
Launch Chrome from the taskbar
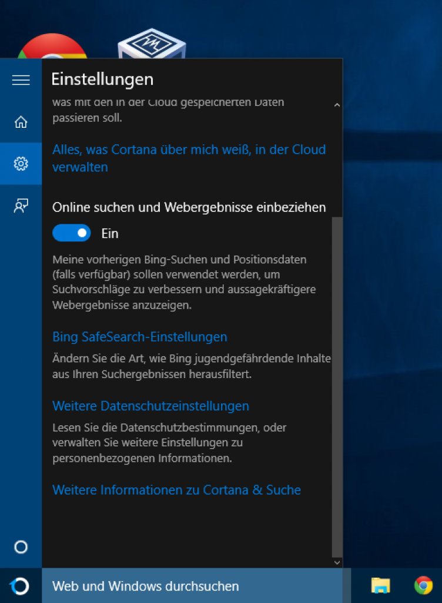click(423, 586)
